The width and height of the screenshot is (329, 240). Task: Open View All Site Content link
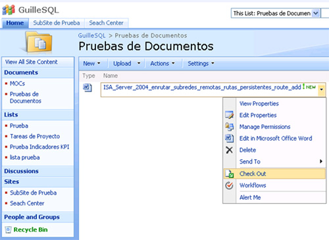click(32, 62)
